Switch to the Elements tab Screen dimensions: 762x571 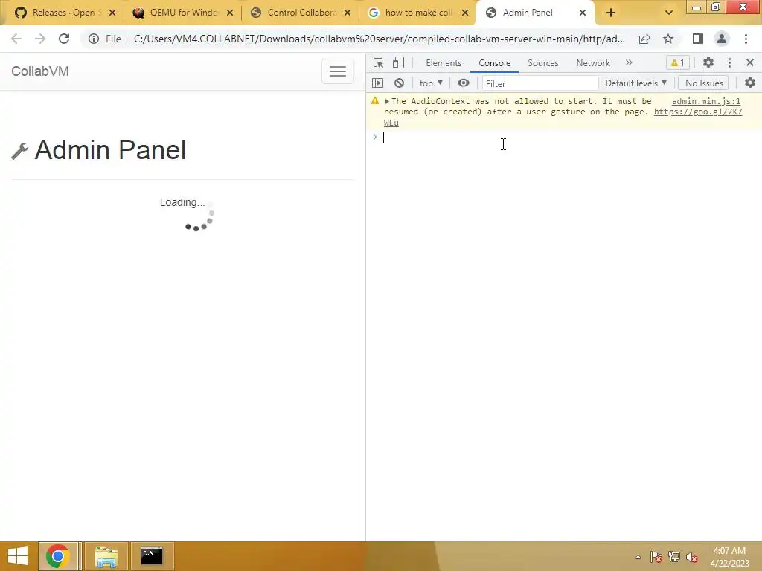click(x=444, y=63)
